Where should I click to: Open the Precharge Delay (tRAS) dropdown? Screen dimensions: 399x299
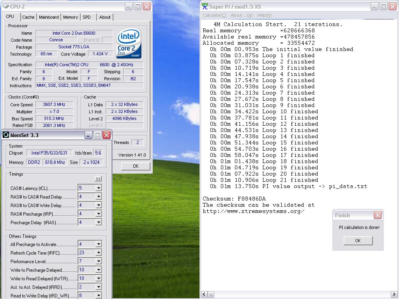pyautogui.click(x=99, y=222)
